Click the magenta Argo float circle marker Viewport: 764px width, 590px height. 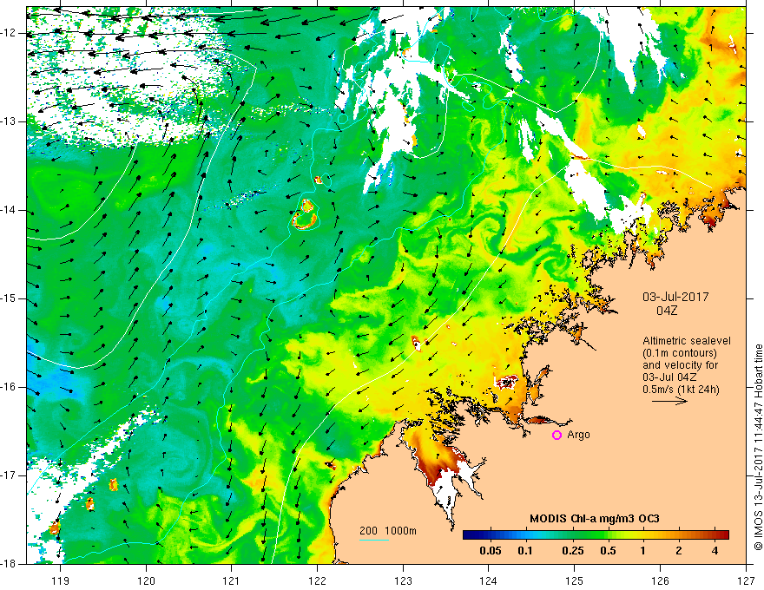click(x=557, y=436)
